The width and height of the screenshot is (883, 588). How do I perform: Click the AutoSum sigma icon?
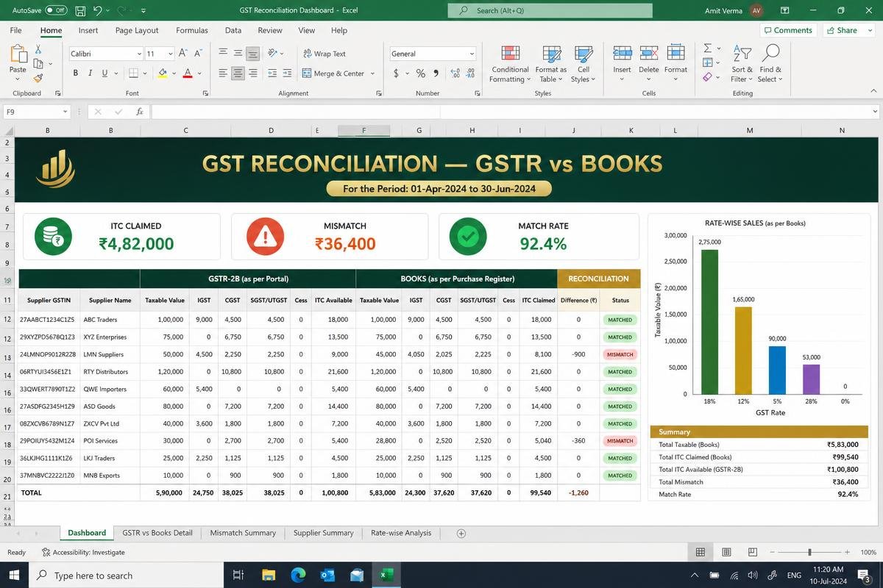(x=707, y=48)
